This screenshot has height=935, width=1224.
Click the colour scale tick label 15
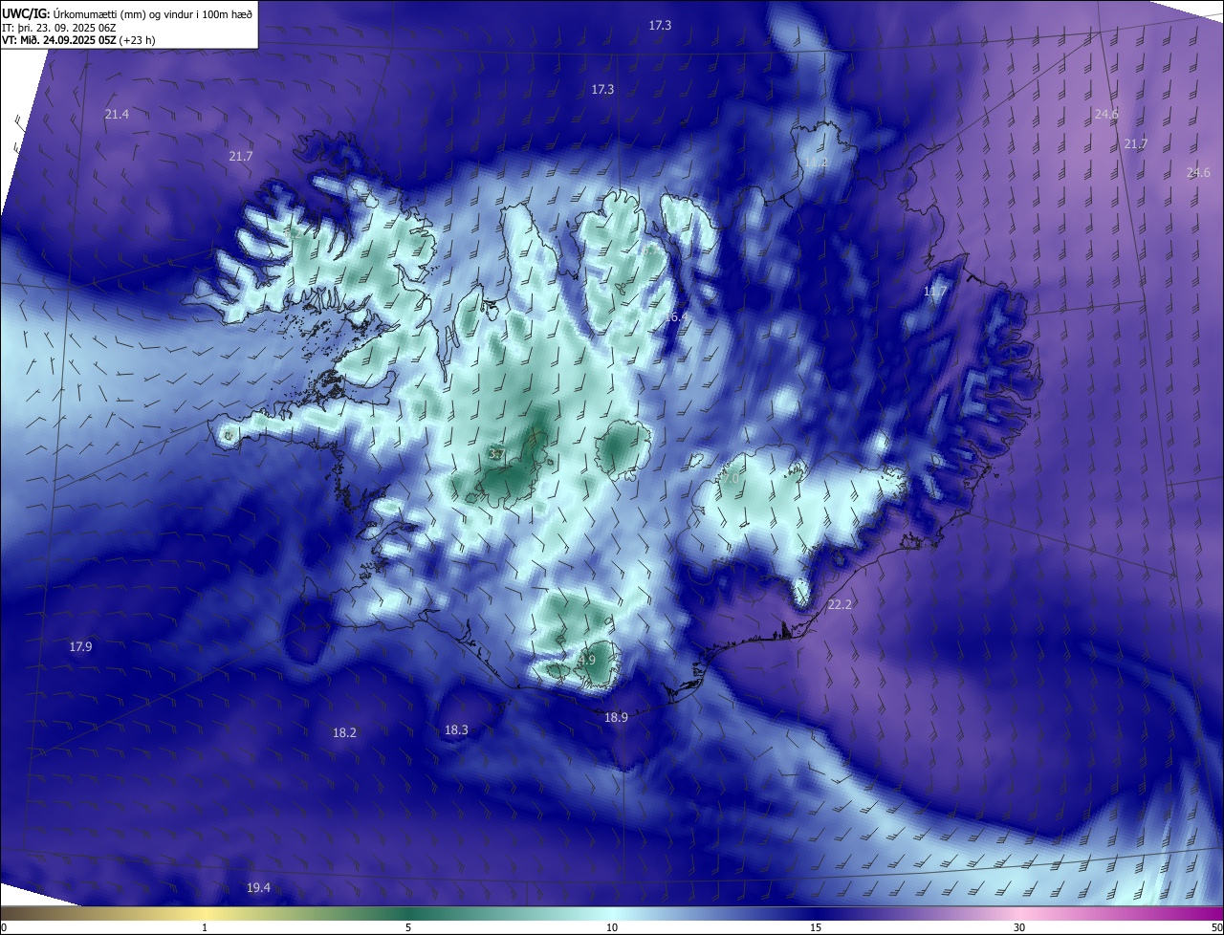coord(816,927)
